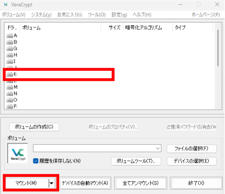225x194 pixels.
Task: Click デバイスの選択(E) button
Action: [192, 161]
